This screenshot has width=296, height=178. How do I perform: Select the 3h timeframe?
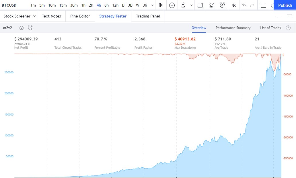(x=145, y=5)
